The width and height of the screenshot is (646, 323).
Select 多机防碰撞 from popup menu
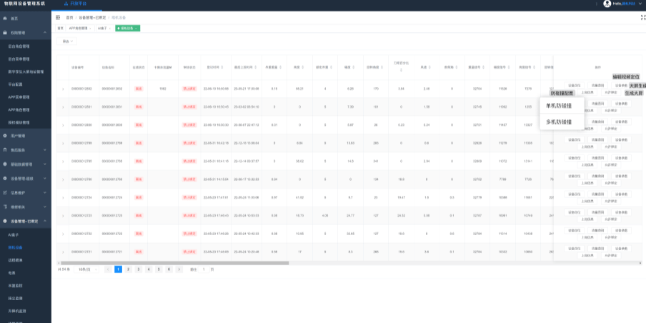(x=559, y=122)
